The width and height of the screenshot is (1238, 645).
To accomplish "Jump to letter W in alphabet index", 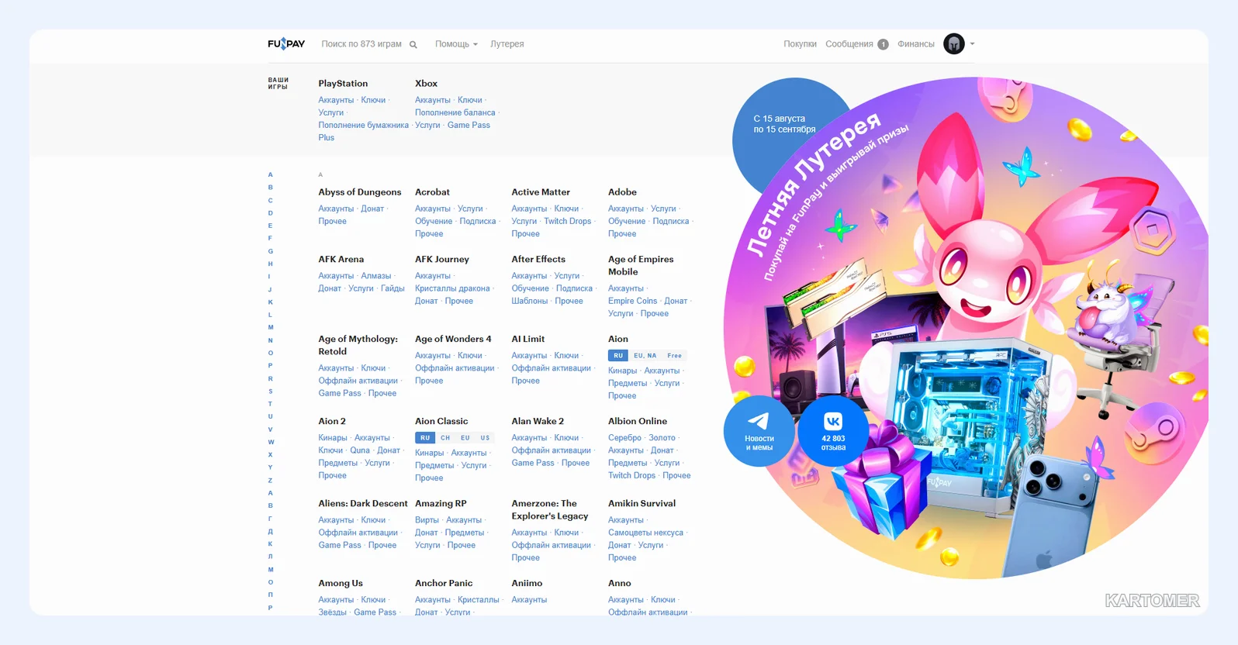I will (271, 442).
